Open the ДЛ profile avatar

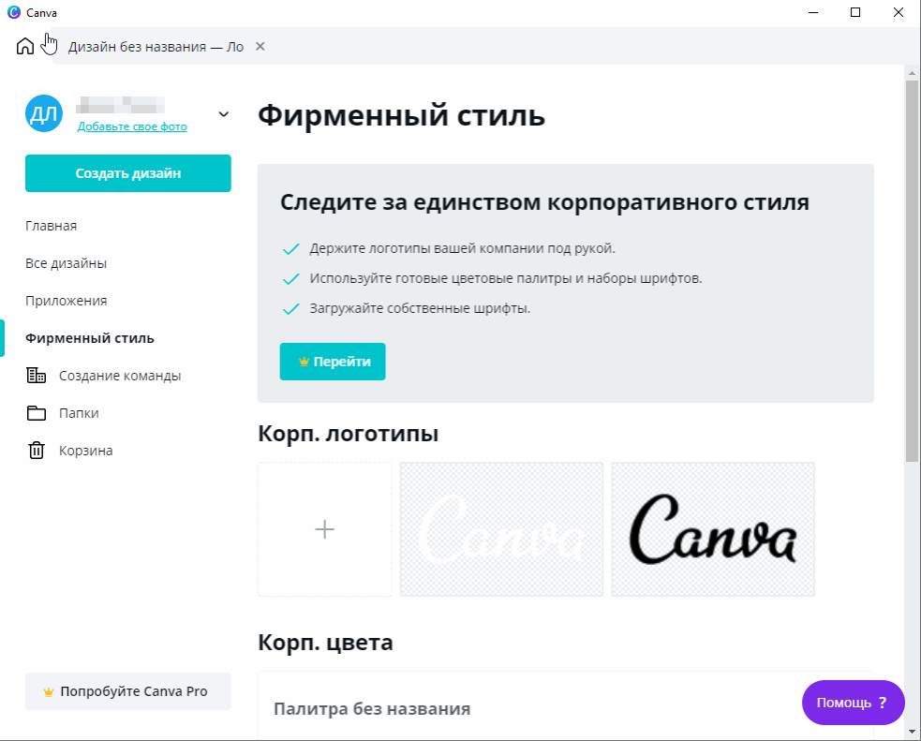(44, 113)
